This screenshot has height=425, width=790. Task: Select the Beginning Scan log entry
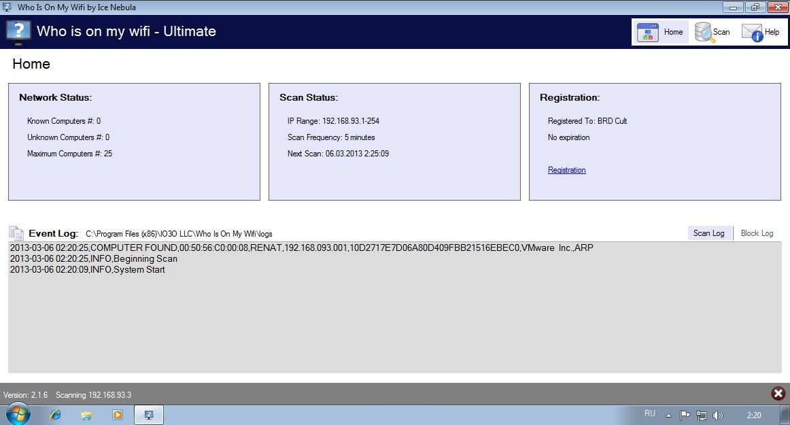click(x=94, y=258)
